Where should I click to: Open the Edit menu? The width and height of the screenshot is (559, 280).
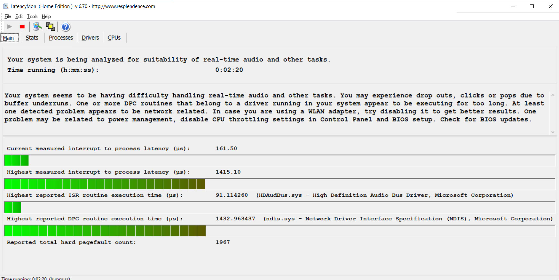coord(19,17)
